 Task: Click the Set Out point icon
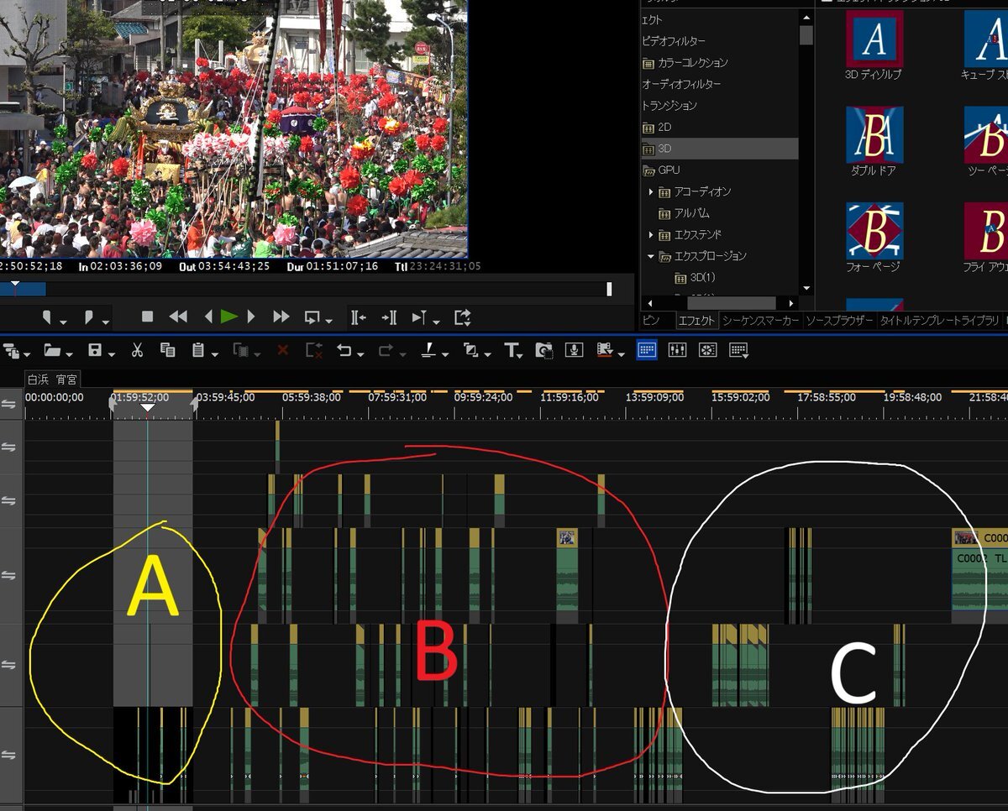click(x=89, y=317)
